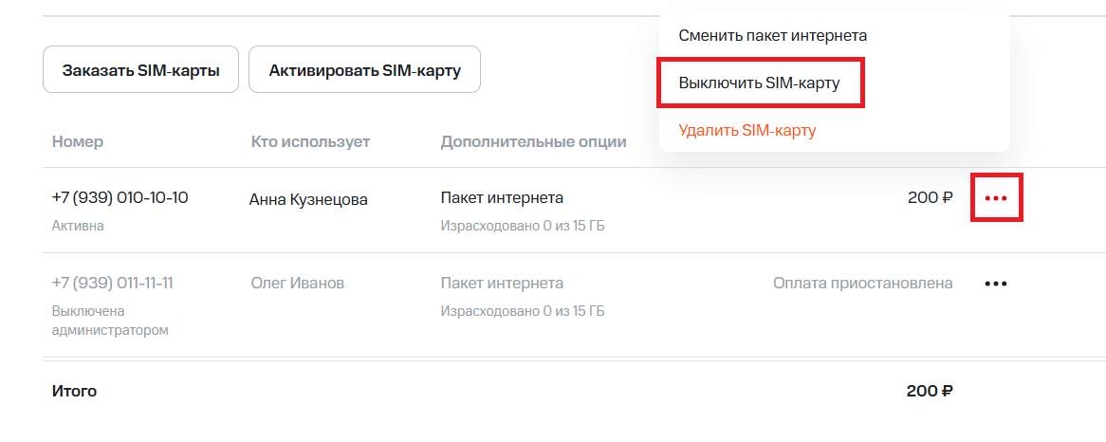
Task: Click the 200 ₽ price in Анна's row
Action: point(930,198)
